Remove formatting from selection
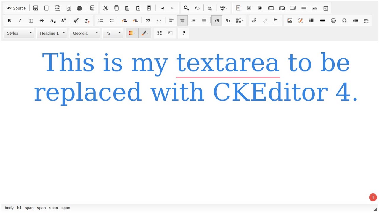379x213 pixels. click(x=87, y=20)
